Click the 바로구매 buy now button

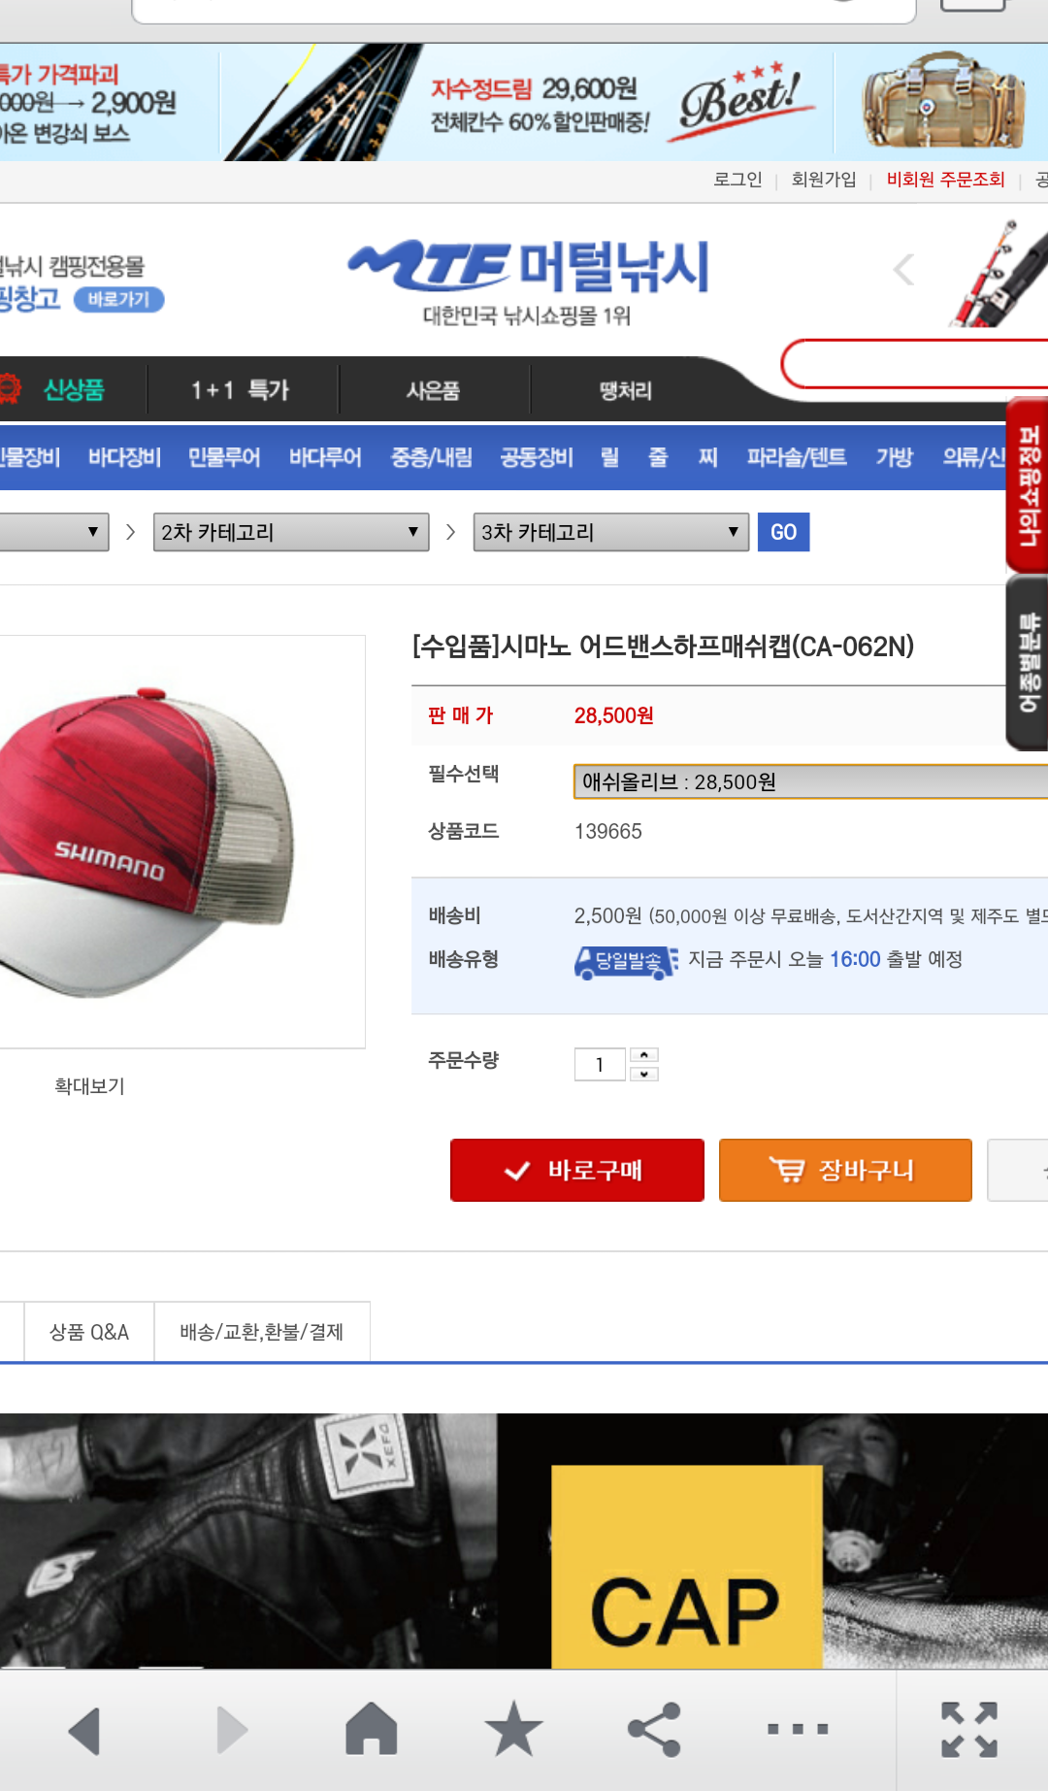tap(577, 1170)
